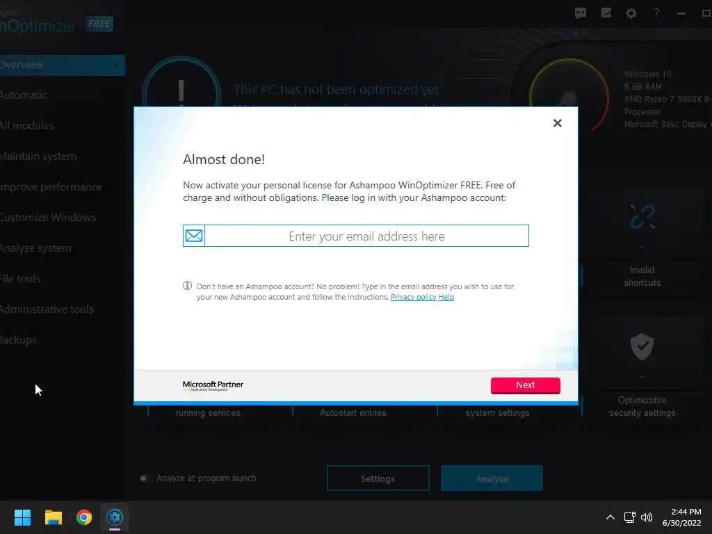The height and width of the screenshot is (534, 712).
Task: Click the skin/image icon in title bar
Action: [x=606, y=13]
